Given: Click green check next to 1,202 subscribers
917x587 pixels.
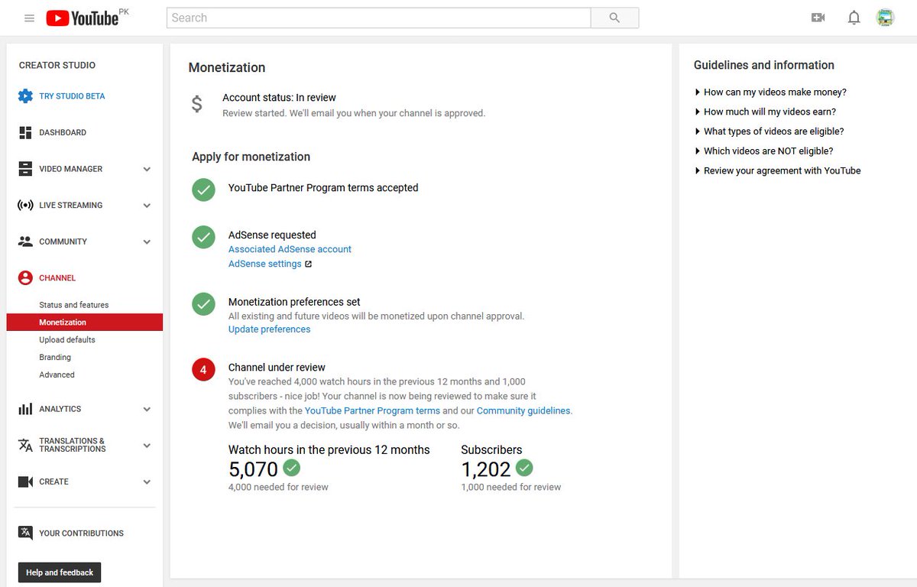Looking at the screenshot, I should click(524, 467).
